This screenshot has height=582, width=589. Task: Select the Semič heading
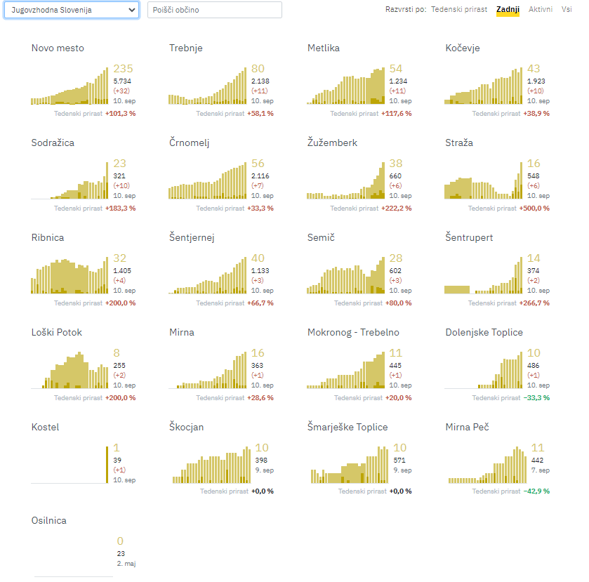click(321, 237)
